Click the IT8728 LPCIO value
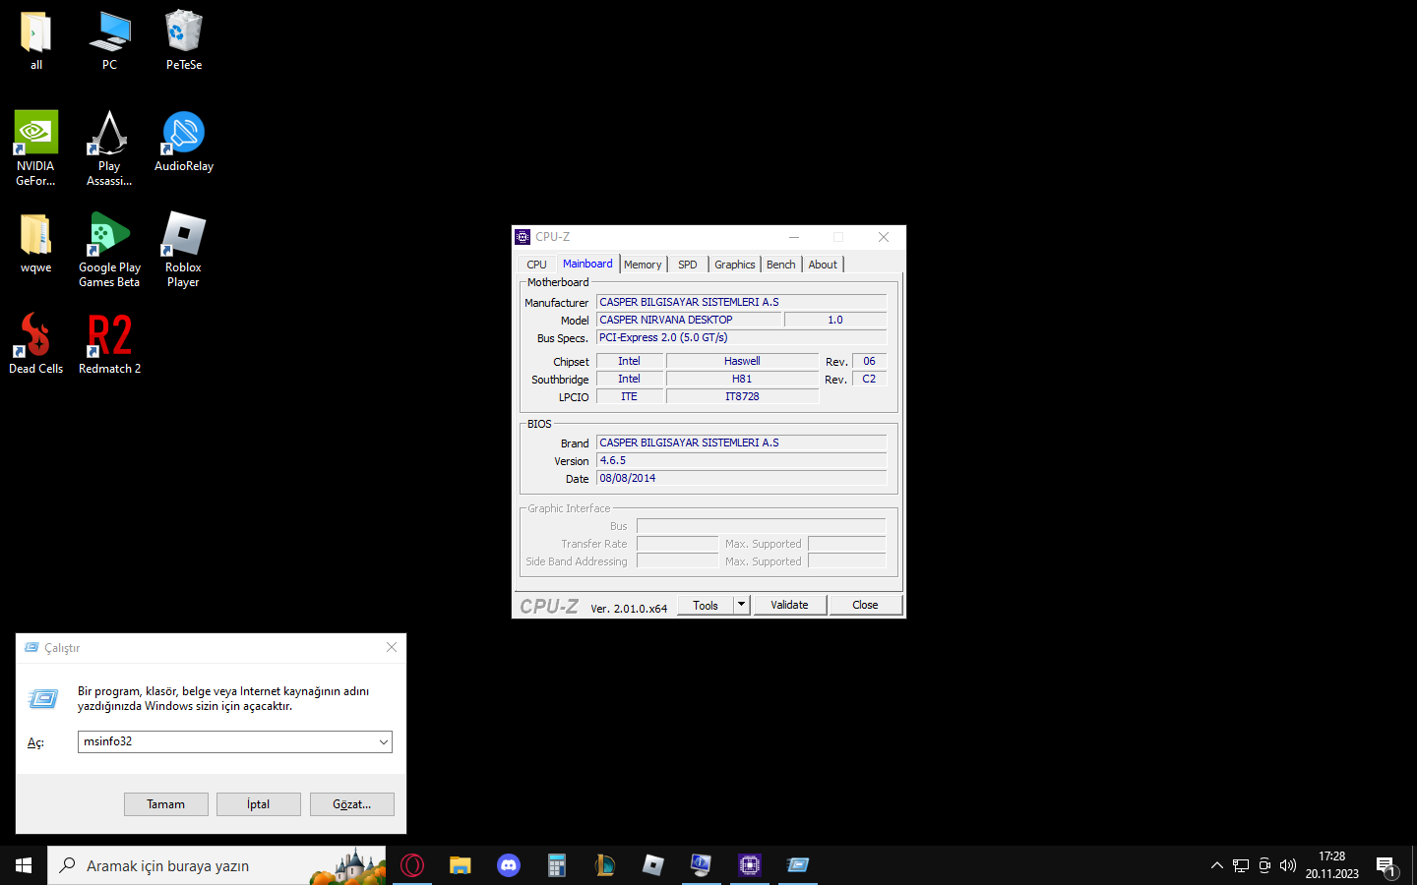Screen dimensions: 1417x885 (742, 396)
